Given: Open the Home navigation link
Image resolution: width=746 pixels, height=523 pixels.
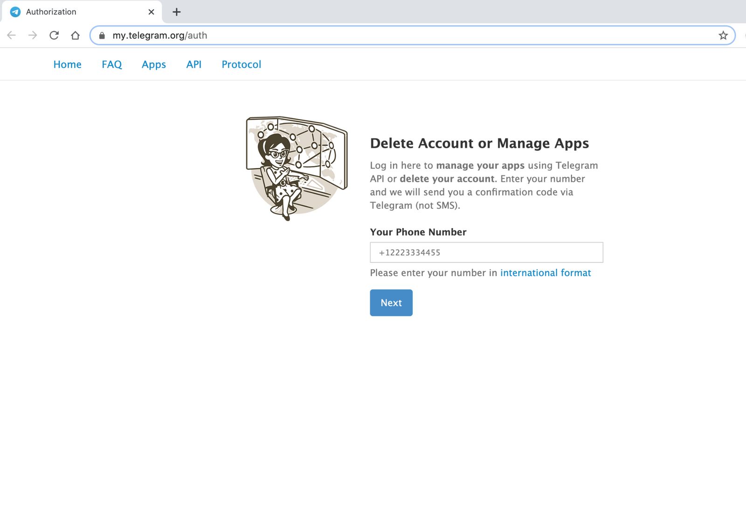Looking at the screenshot, I should click(67, 64).
